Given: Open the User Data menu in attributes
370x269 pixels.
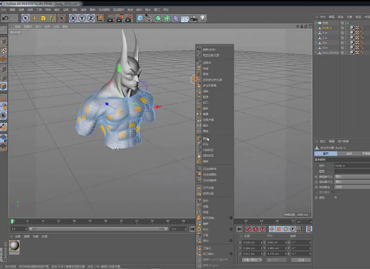Looking at the screenshot, I should click(343, 142).
